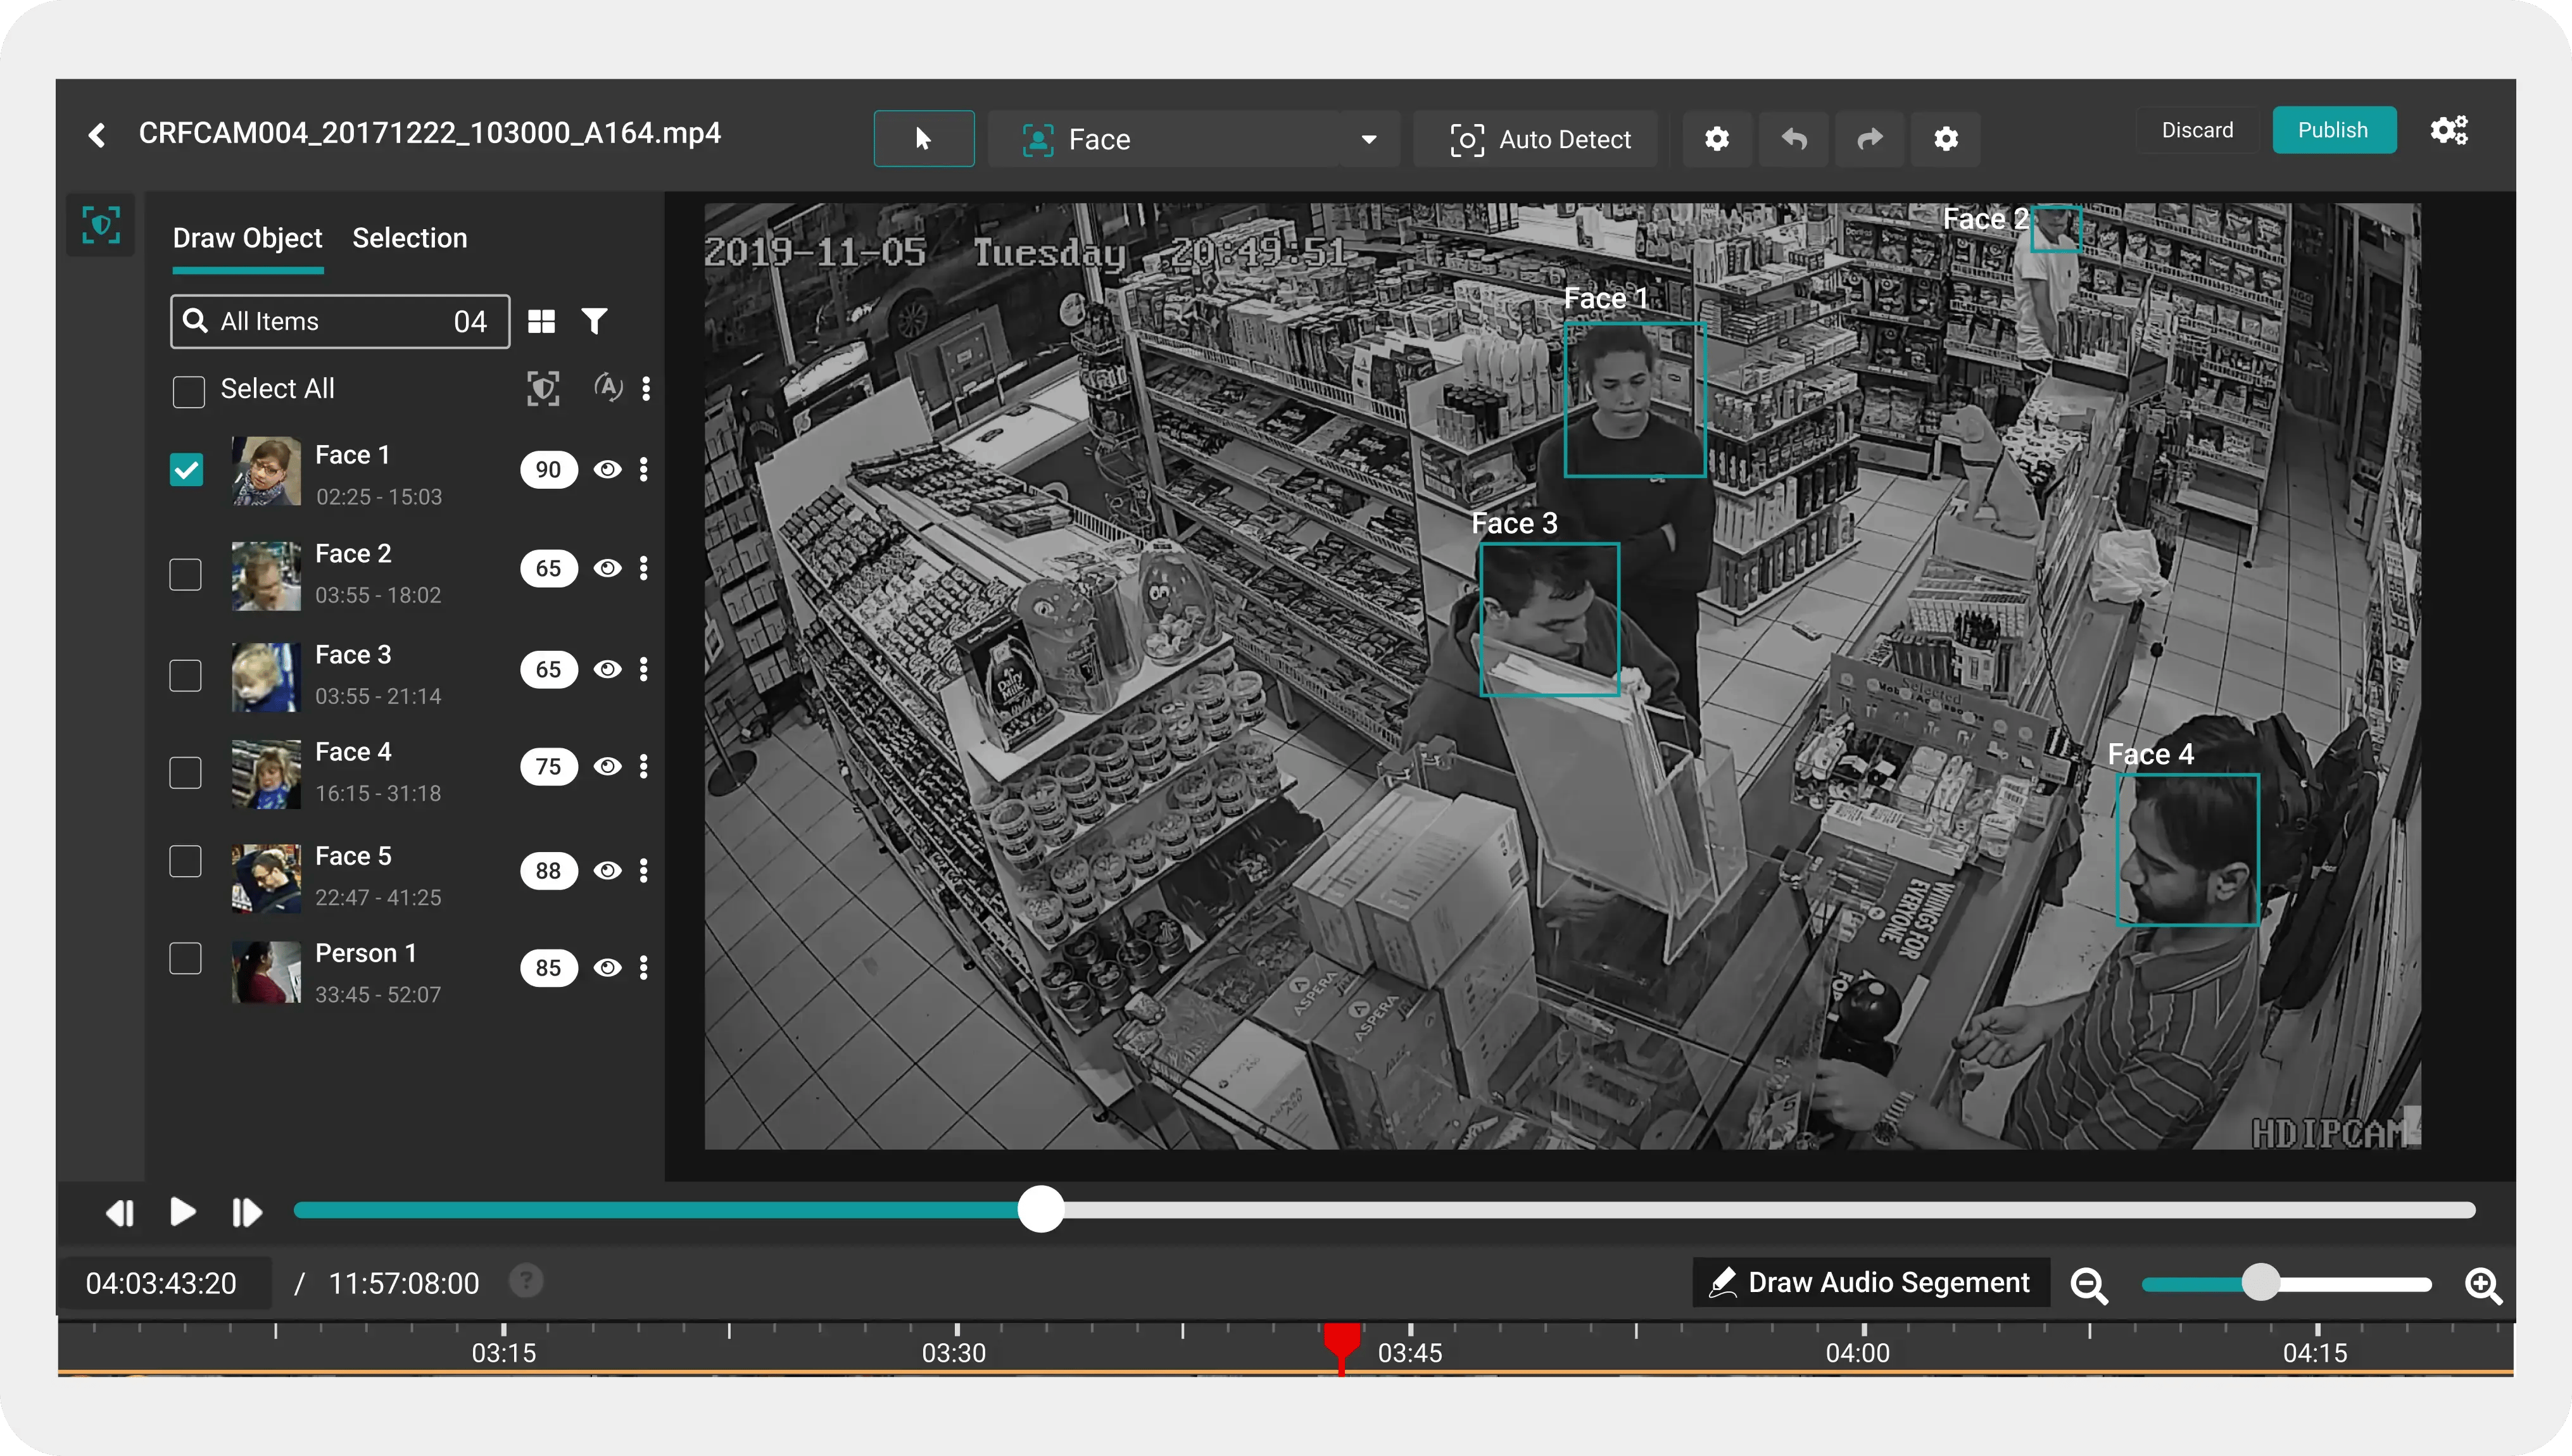Image resolution: width=2572 pixels, height=1456 pixels.
Task: Open gear settings left of undo
Action: [x=1717, y=138]
